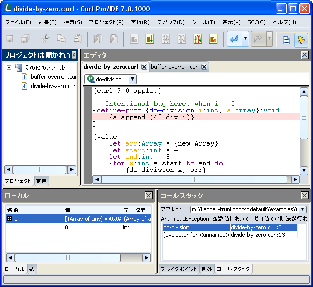Click the editor scroll up arrow
The height and width of the screenshot is (287, 313).
tap(304, 92)
